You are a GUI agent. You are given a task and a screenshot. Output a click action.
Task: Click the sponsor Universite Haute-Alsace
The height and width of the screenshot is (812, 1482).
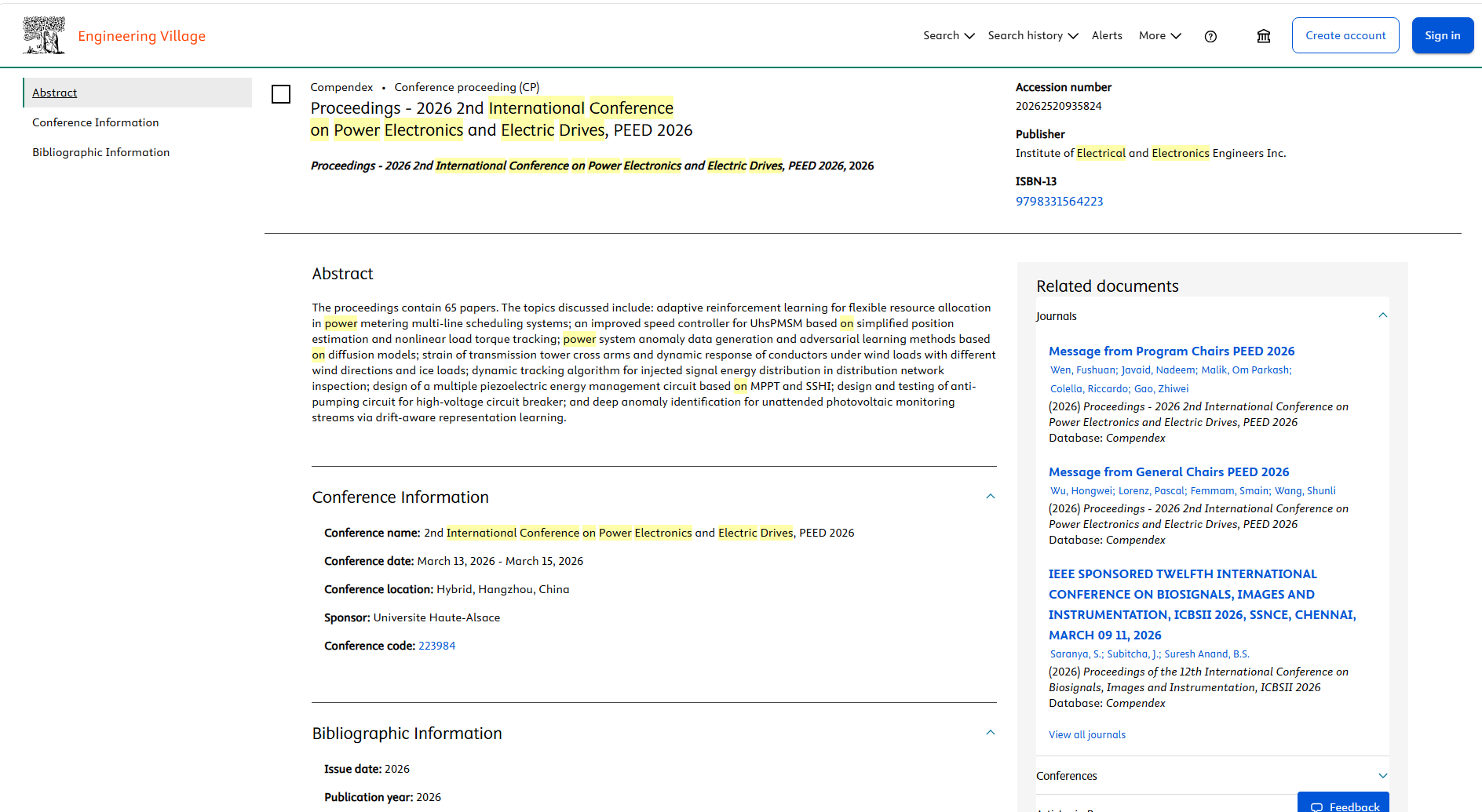pyautogui.click(x=436, y=617)
